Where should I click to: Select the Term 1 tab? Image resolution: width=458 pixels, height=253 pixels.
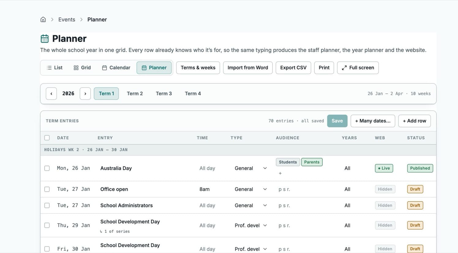point(106,94)
